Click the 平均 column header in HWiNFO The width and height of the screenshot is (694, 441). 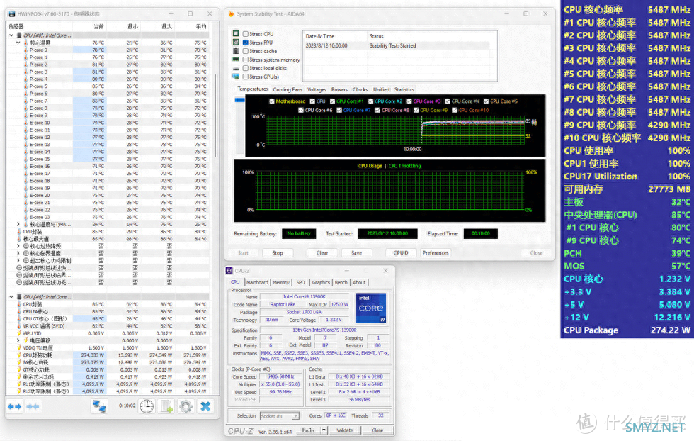201,27
